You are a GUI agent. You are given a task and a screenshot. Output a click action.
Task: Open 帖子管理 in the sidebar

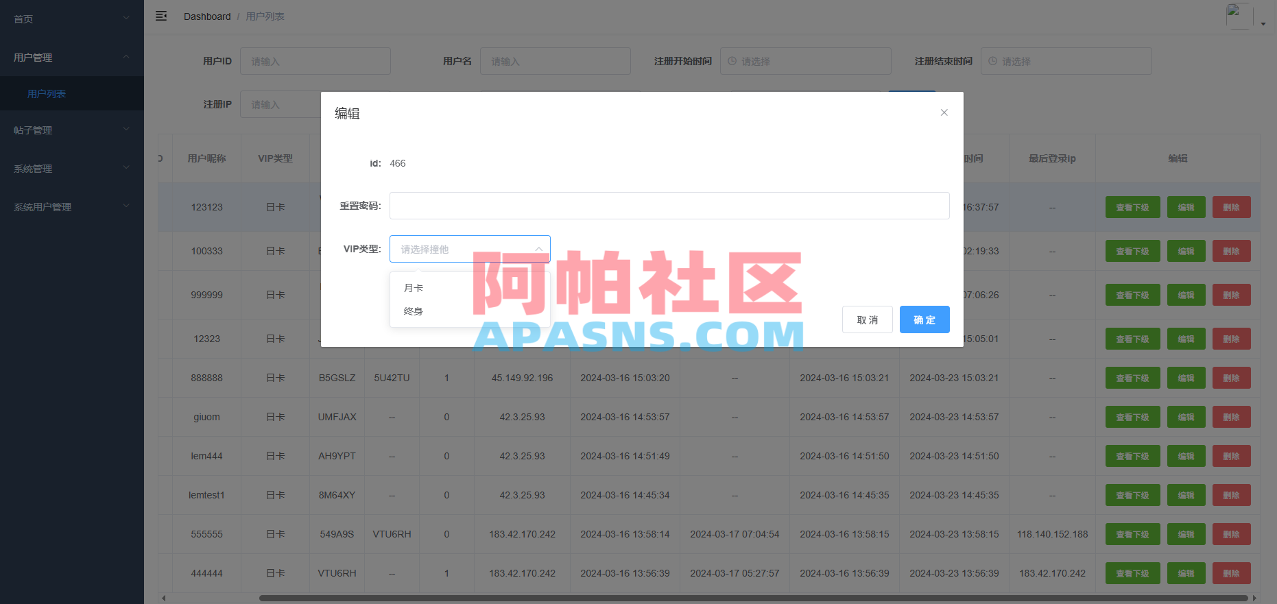click(x=72, y=130)
